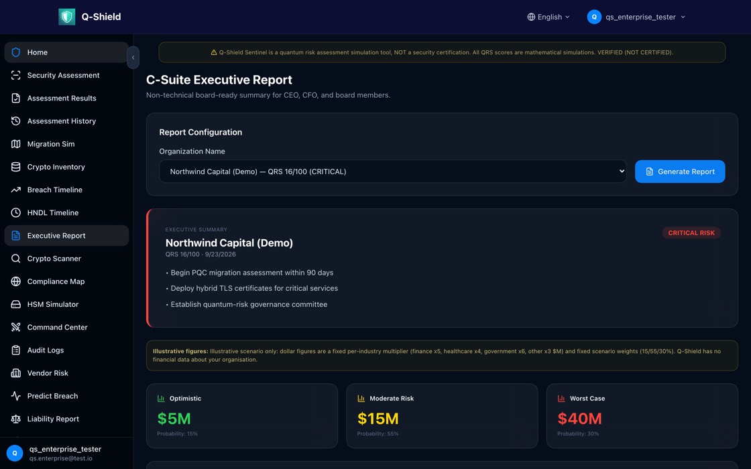This screenshot has height=469, width=751.
Task: Click the Home shield icon in sidebar
Action: coord(16,52)
